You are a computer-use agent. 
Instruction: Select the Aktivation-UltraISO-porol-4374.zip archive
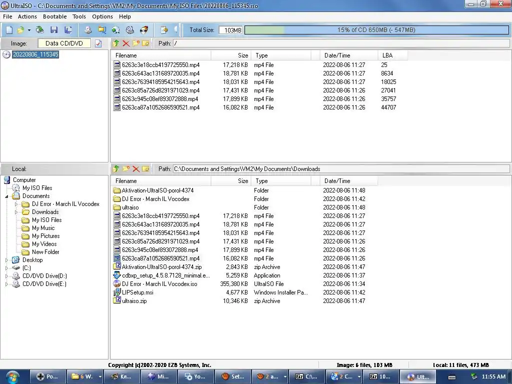(161, 267)
